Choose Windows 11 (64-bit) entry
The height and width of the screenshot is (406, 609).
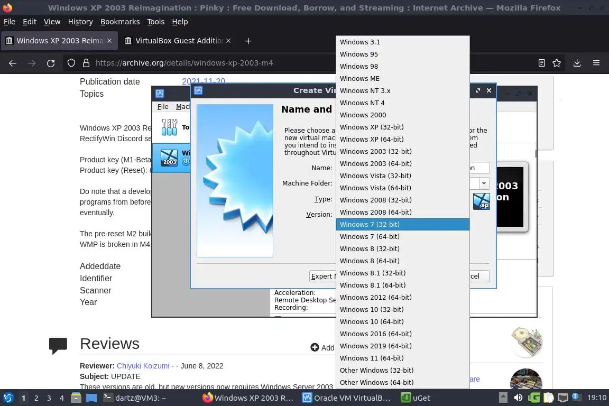(402, 358)
